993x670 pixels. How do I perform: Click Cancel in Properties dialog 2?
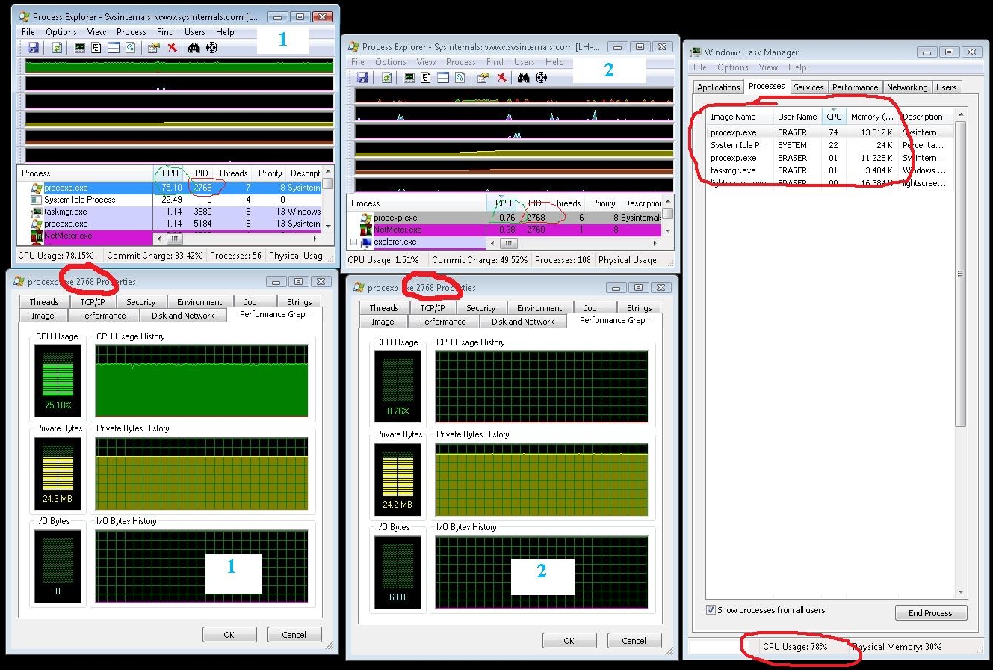point(634,641)
